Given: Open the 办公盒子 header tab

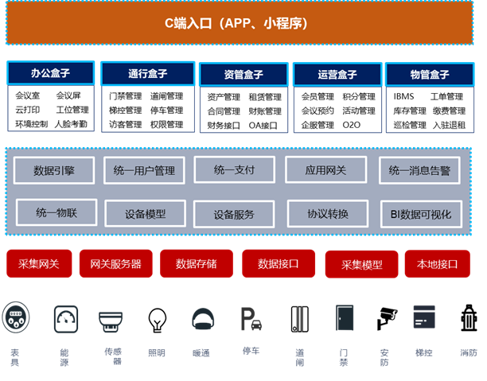Looking at the screenshot, I should click(51, 73).
